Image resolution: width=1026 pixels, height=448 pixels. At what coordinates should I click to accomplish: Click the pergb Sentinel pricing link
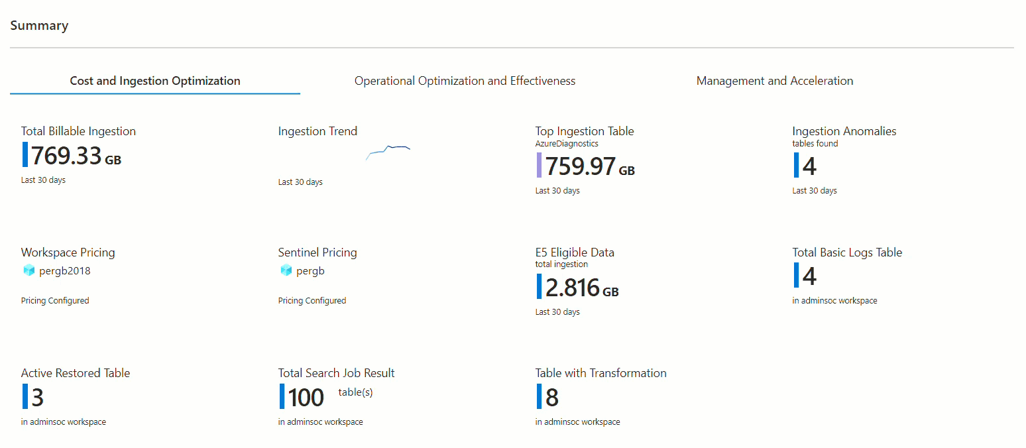312,270
